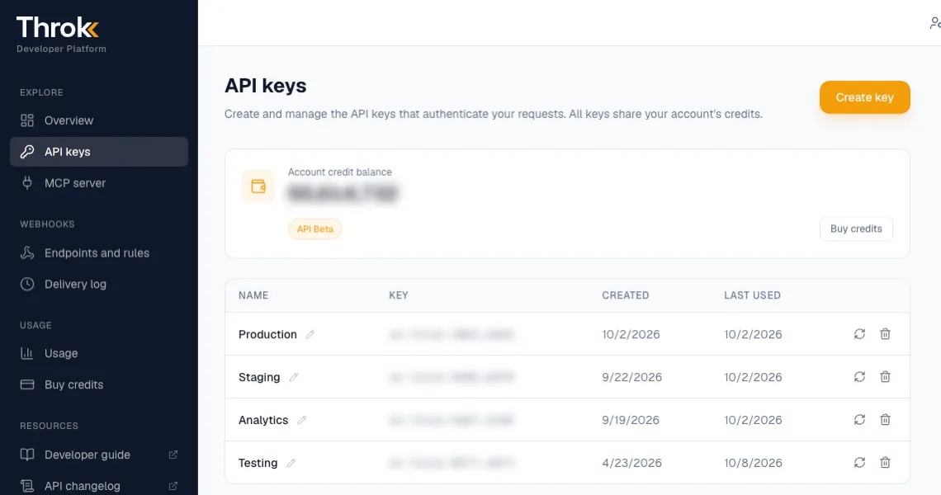The width and height of the screenshot is (941, 495).
Task: Delete the Analytics key
Action: (885, 420)
